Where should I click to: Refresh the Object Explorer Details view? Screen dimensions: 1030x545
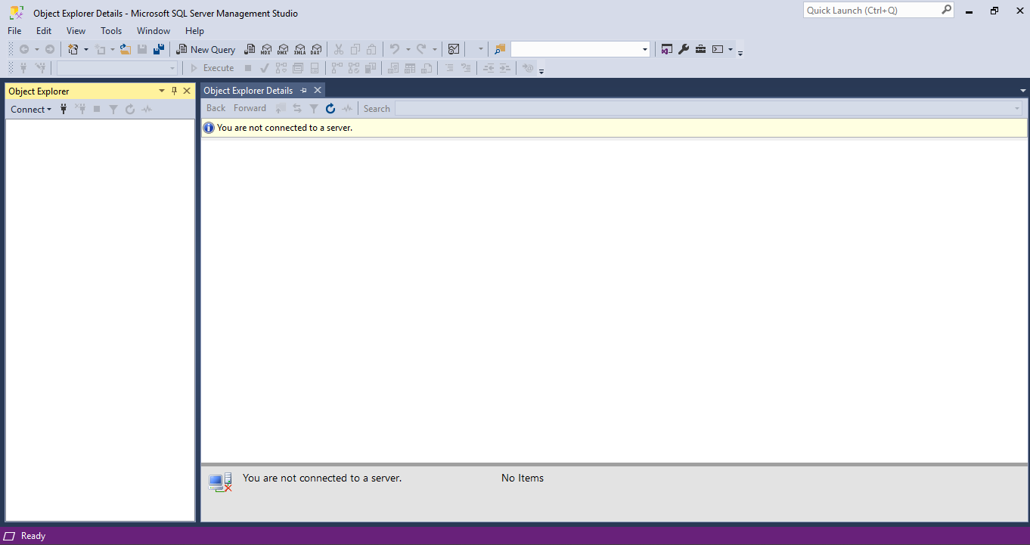tap(330, 108)
